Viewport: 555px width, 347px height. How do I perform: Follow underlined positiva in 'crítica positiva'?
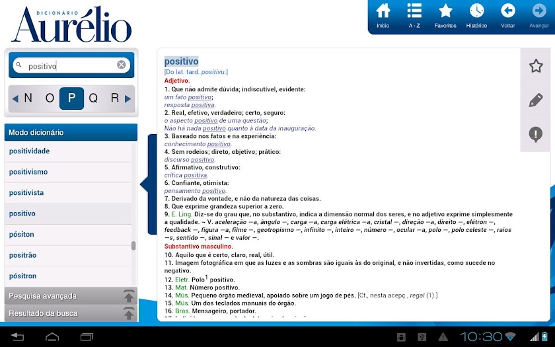pos(196,175)
